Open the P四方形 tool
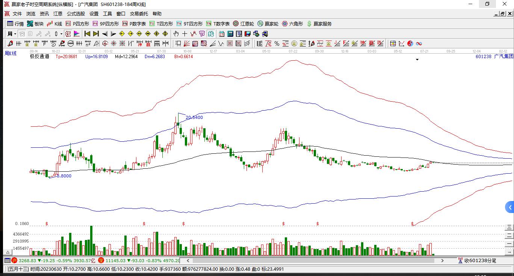The width and height of the screenshot is (514, 276). point(77,24)
